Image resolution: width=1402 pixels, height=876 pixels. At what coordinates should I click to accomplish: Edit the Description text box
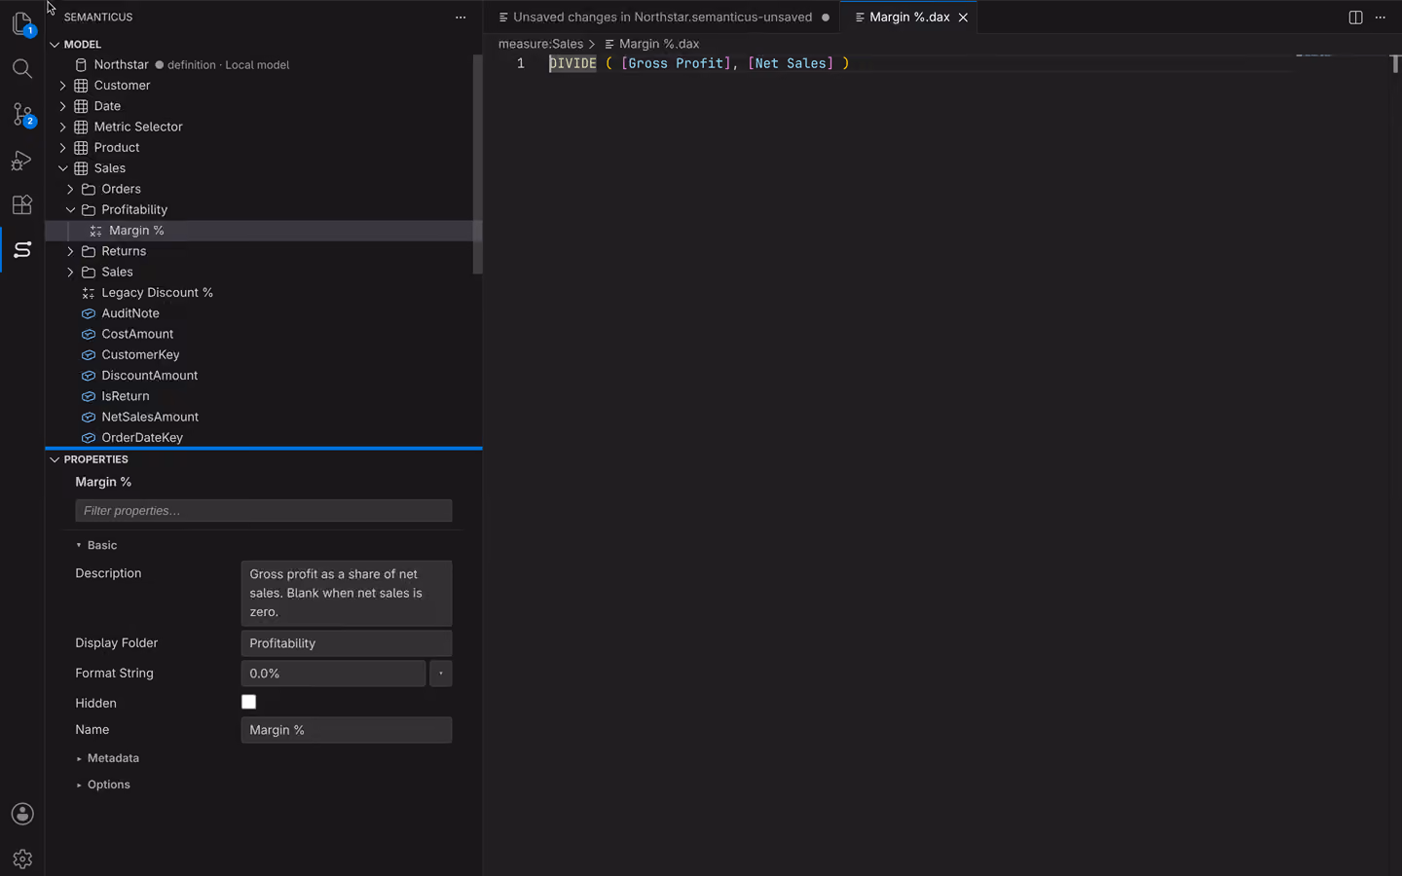(x=347, y=593)
